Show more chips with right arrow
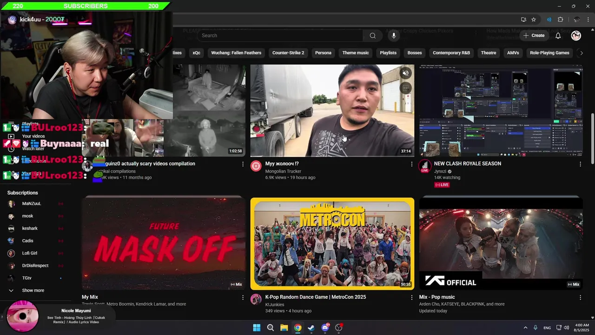The image size is (595, 335). pos(581,53)
